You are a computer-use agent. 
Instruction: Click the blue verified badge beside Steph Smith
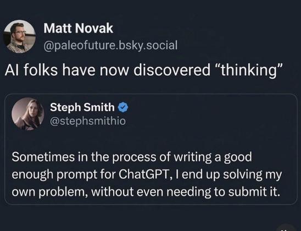pyautogui.click(x=123, y=107)
